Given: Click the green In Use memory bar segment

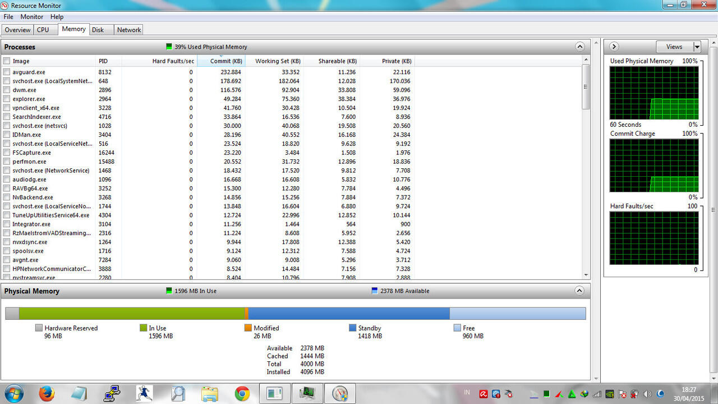Looking at the screenshot, I should point(132,313).
